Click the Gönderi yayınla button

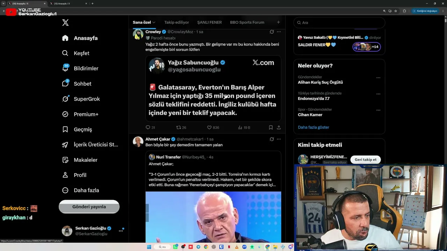click(x=89, y=207)
